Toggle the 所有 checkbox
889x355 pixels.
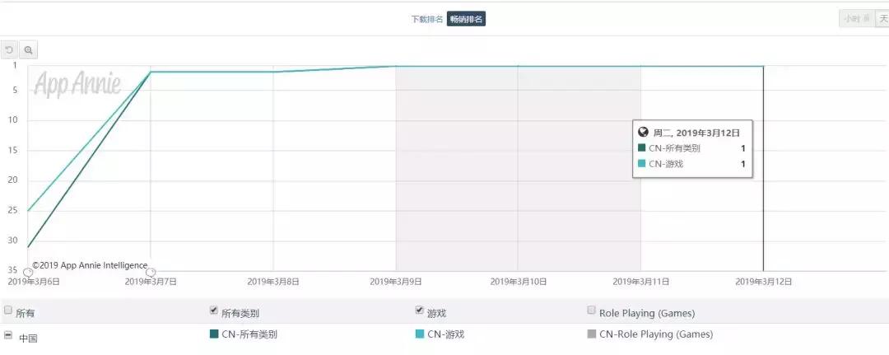(8, 311)
